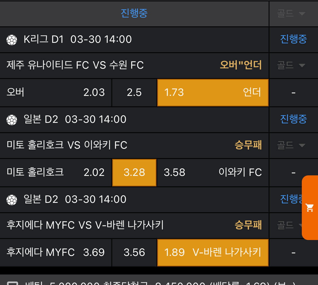Open the 후지에다 MYFC VS V-바렌 나가사키 match title
This screenshot has width=318, height=285.
[x=85, y=225]
